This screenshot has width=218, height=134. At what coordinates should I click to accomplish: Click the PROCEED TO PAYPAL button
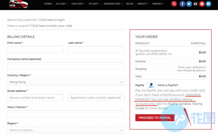tap(155, 118)
